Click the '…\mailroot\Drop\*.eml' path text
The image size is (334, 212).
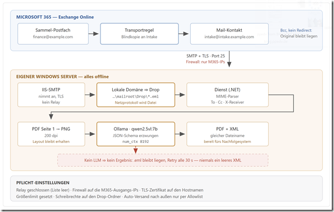coord(135,96)
